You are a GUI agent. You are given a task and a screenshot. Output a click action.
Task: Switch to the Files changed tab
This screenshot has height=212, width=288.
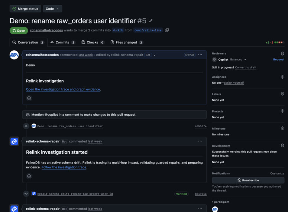click(x=127, y=43)
